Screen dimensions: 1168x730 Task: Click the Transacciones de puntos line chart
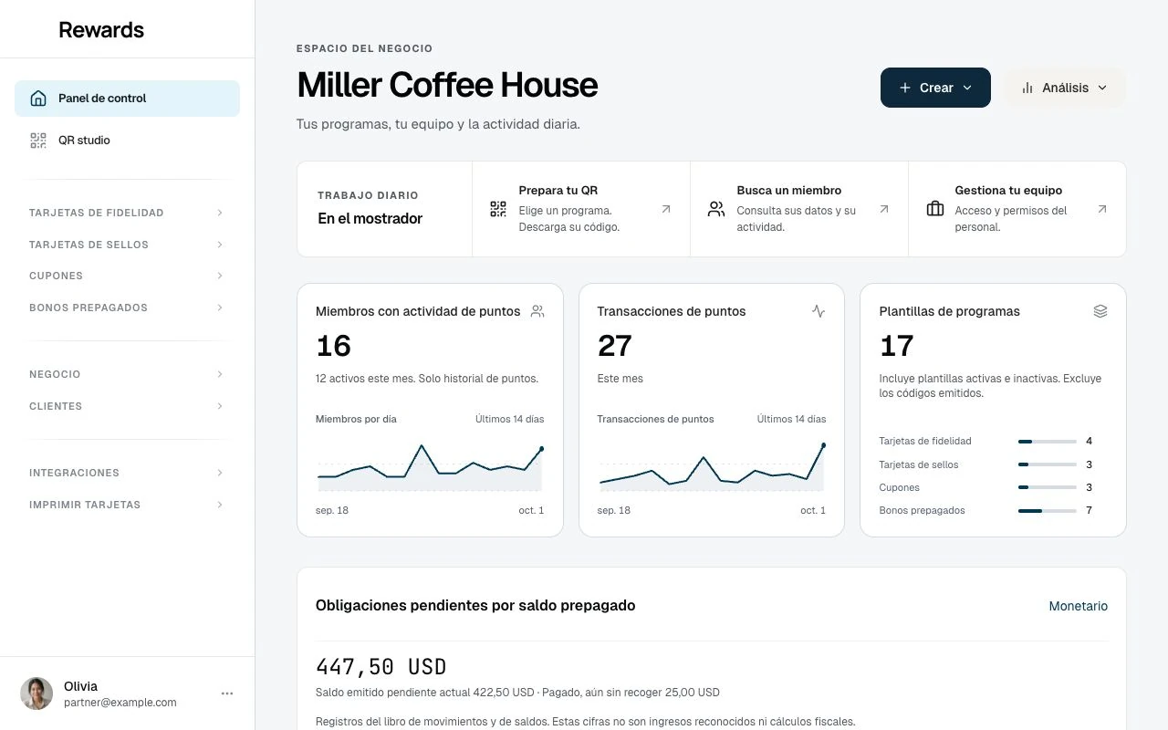pos(712,467)
